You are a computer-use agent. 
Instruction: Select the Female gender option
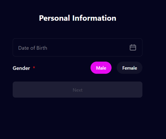[x=129, y=68]
